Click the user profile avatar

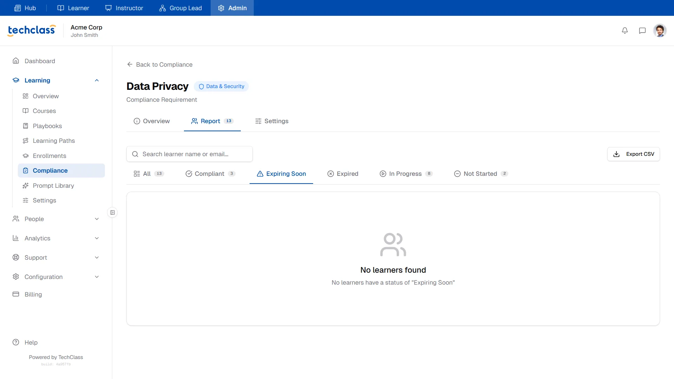[660, 31]
